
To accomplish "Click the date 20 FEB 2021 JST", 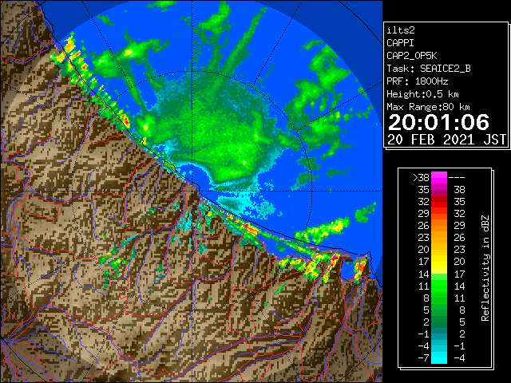I will [446, 140].
